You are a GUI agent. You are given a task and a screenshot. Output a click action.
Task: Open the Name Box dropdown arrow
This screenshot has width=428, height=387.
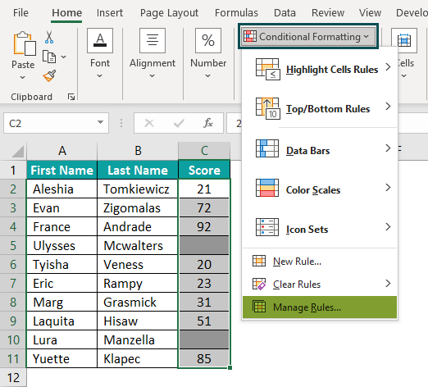tap(101, 122)
